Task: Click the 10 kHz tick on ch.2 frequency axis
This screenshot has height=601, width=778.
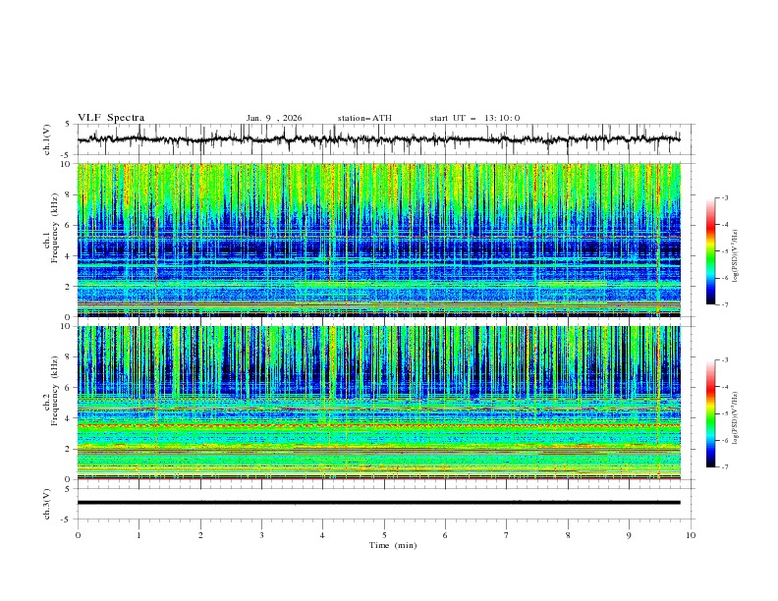Action: pyautogui.click(x=68, y=326)
